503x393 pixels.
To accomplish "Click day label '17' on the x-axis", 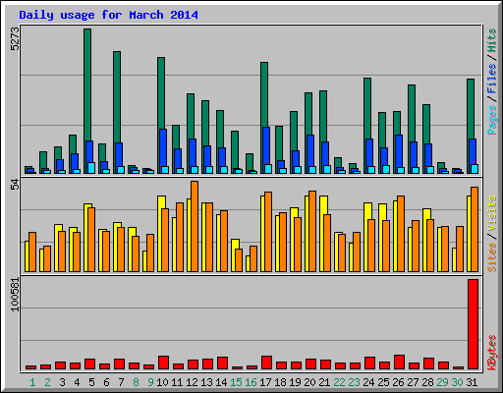I will pyautogui.click(x=265, y=382).
